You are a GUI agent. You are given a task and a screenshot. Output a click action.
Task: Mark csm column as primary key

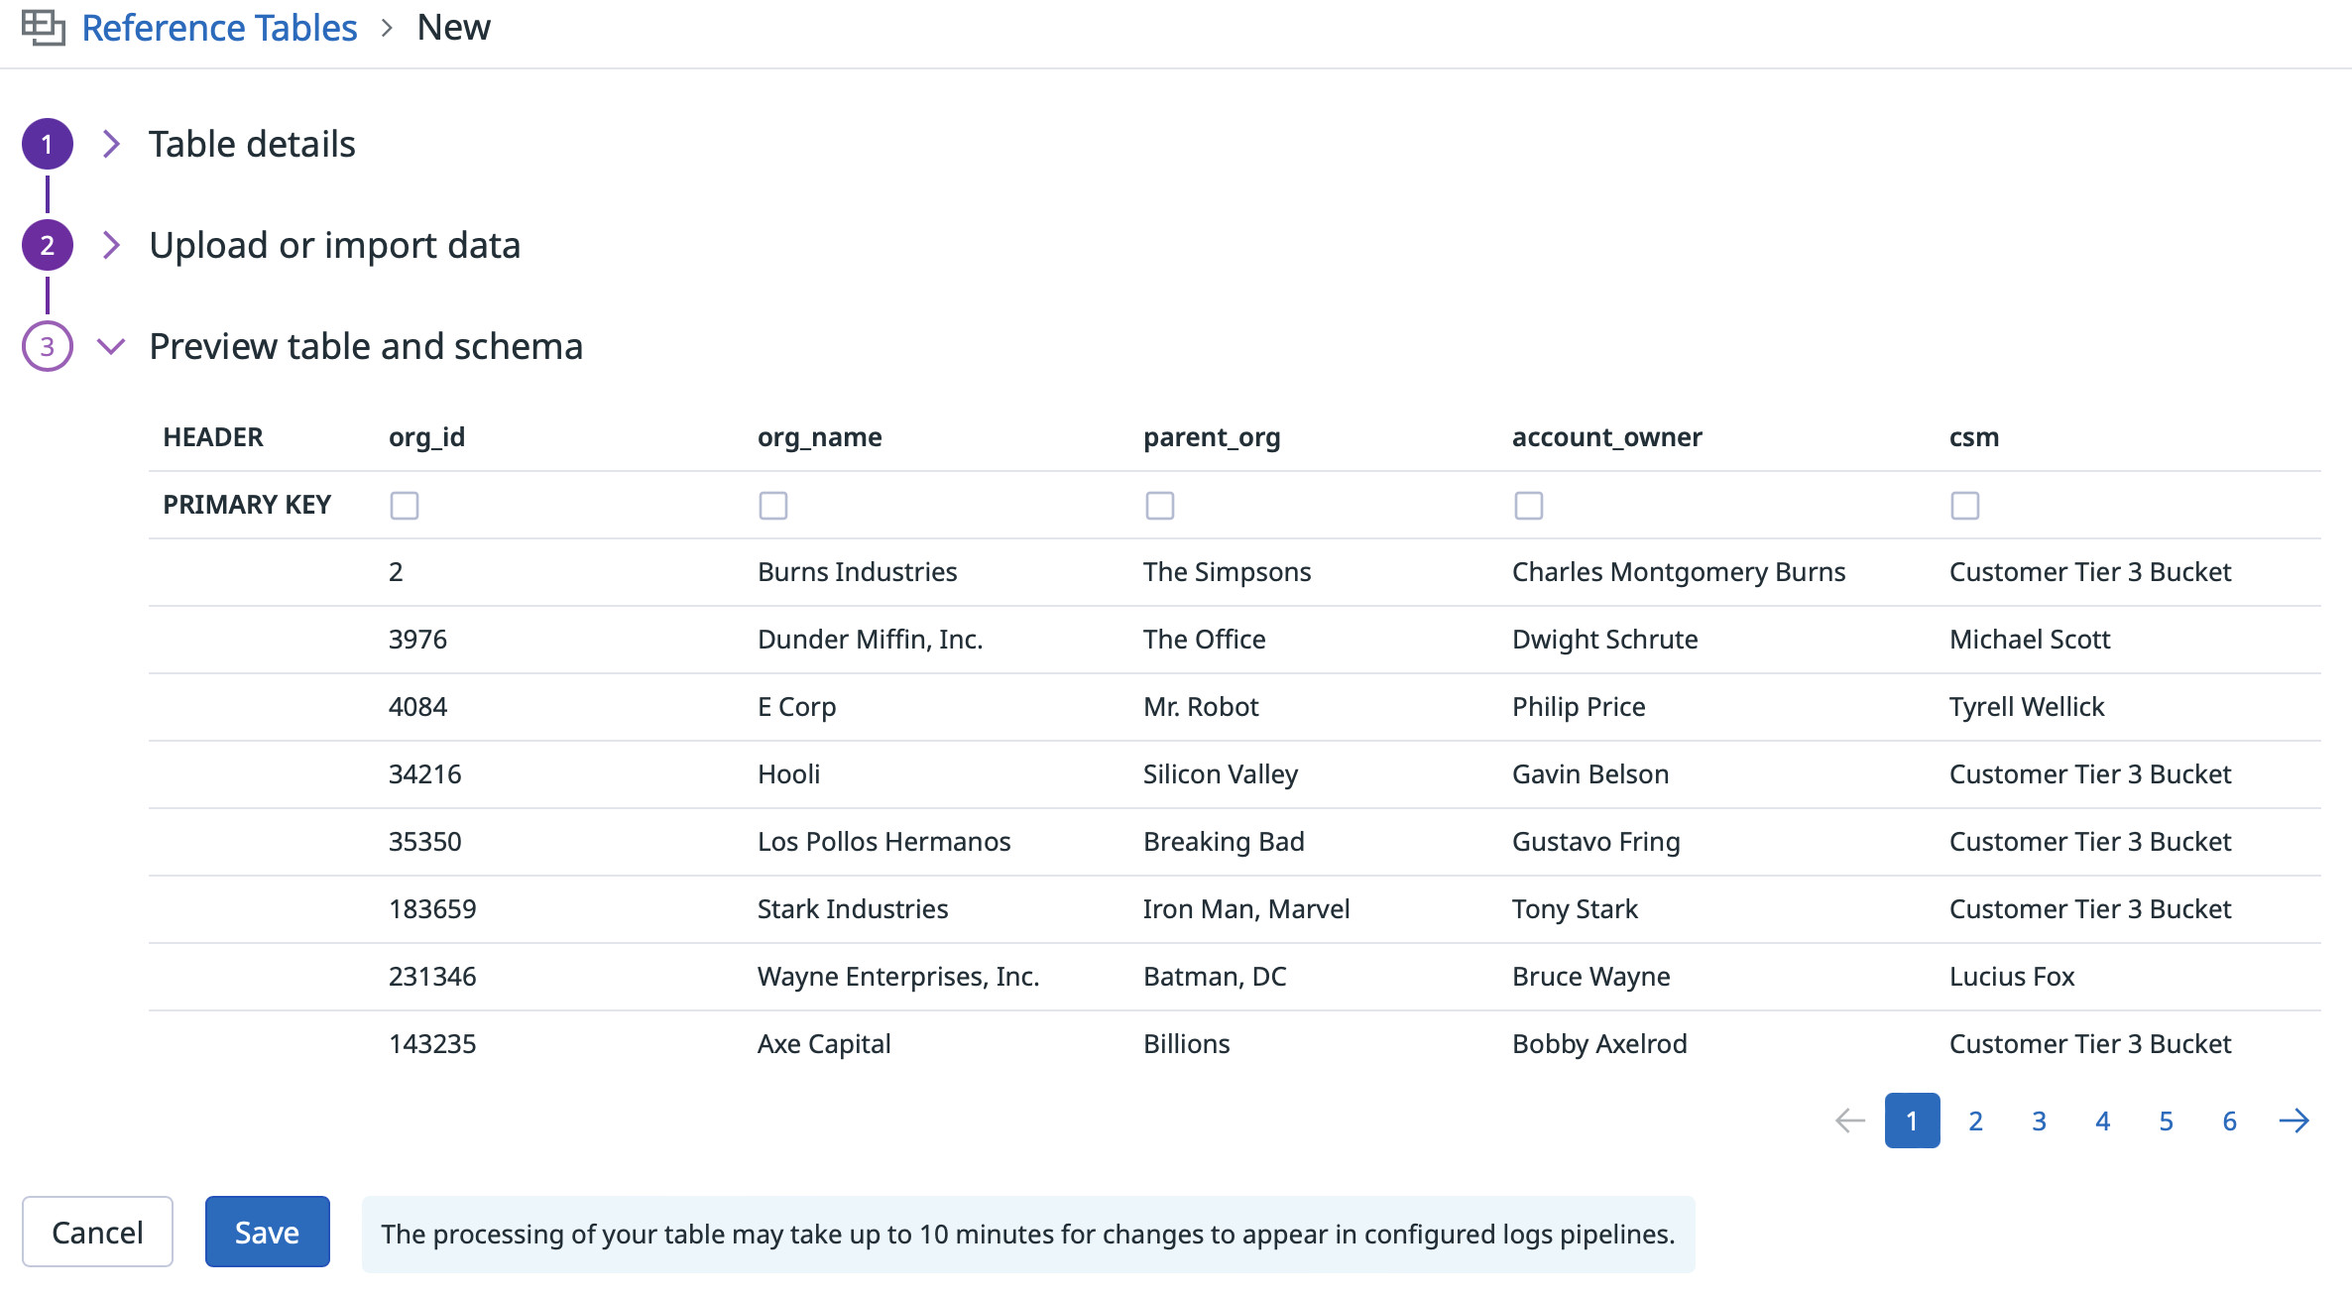(1965, 506)
